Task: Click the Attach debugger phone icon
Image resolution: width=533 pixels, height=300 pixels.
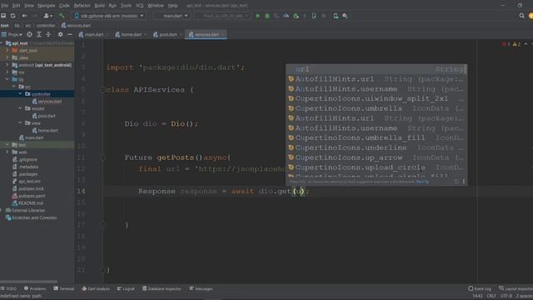Action: (x=314, y=16)
